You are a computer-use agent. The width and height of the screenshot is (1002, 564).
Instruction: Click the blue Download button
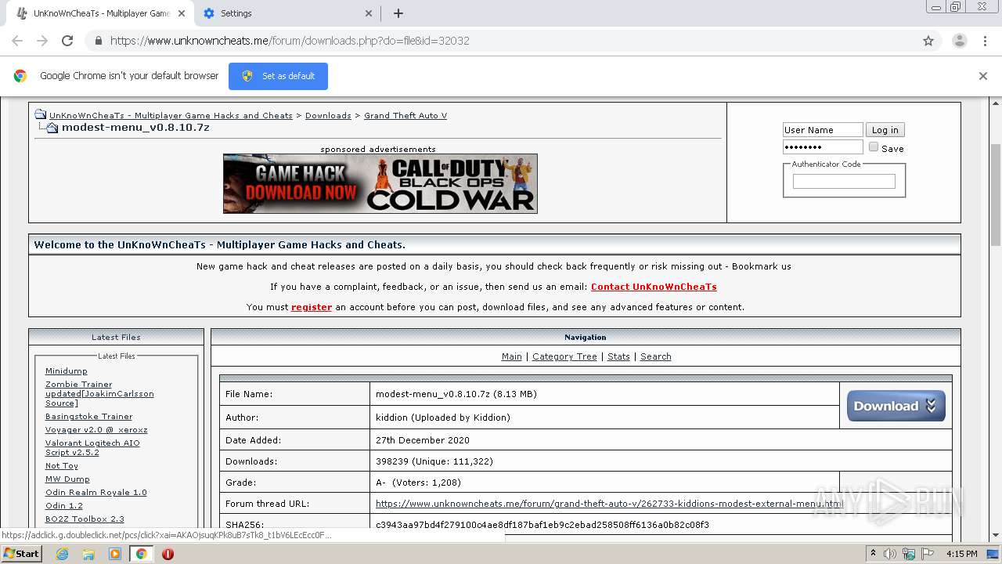896,406
